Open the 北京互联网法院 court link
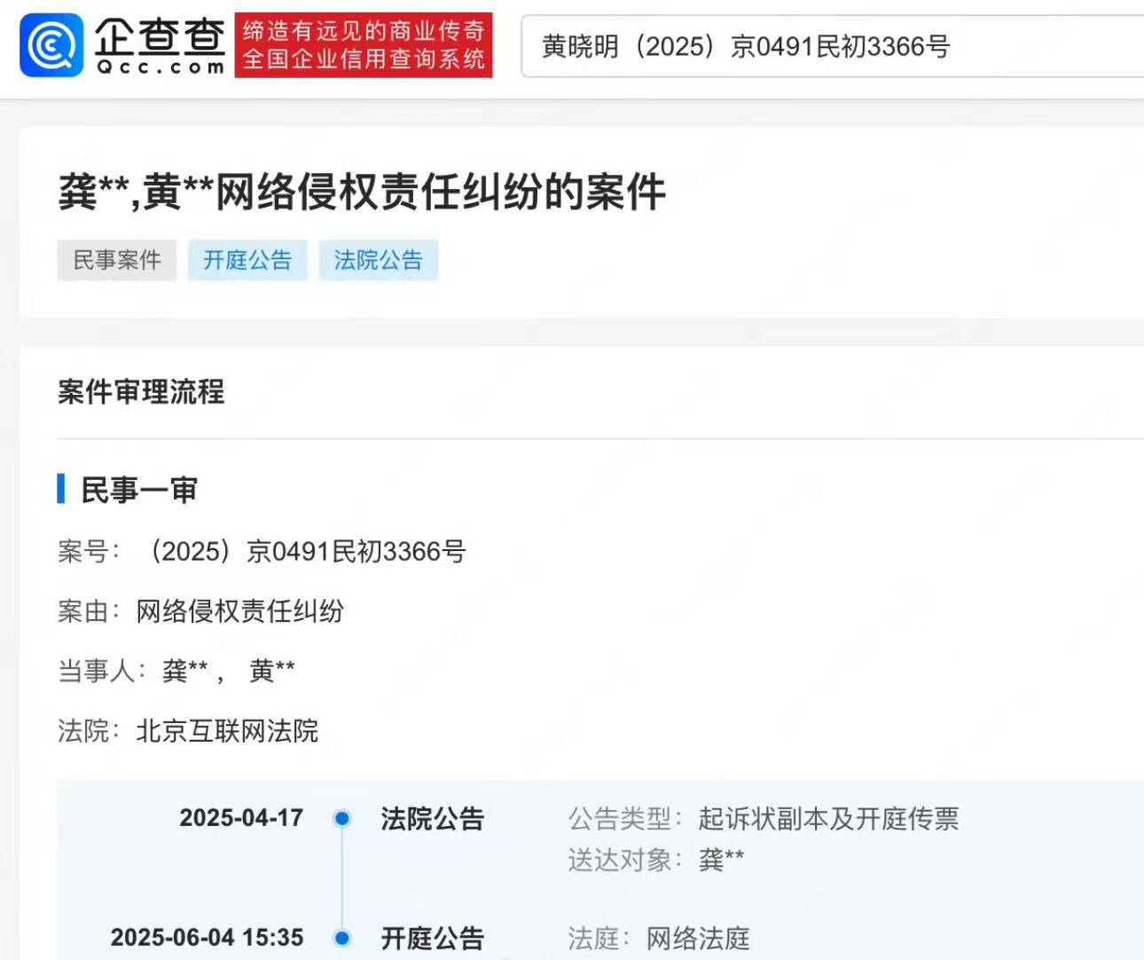The image size is (1144, 960). [228, 731]
